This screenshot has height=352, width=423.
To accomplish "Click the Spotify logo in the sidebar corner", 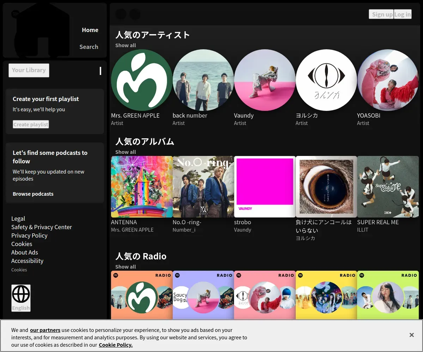I will pyautogui.click(x=15, y=14).
